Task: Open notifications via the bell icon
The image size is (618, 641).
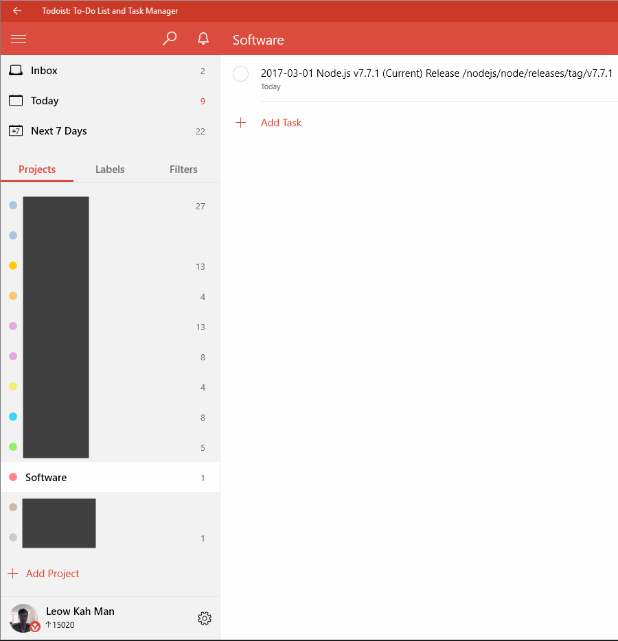Action: point(203,38)
